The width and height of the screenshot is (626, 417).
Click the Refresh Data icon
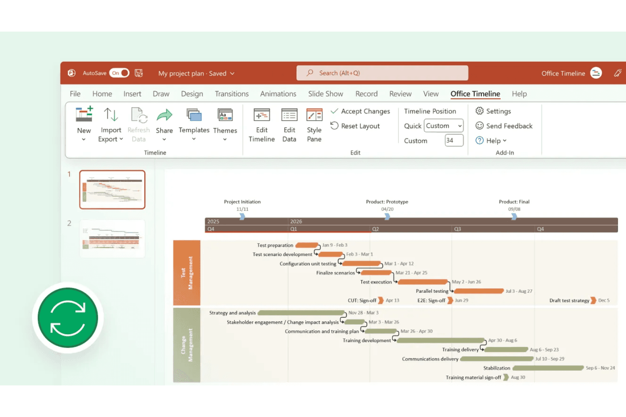pyautogui.click(x=139, y=115)
